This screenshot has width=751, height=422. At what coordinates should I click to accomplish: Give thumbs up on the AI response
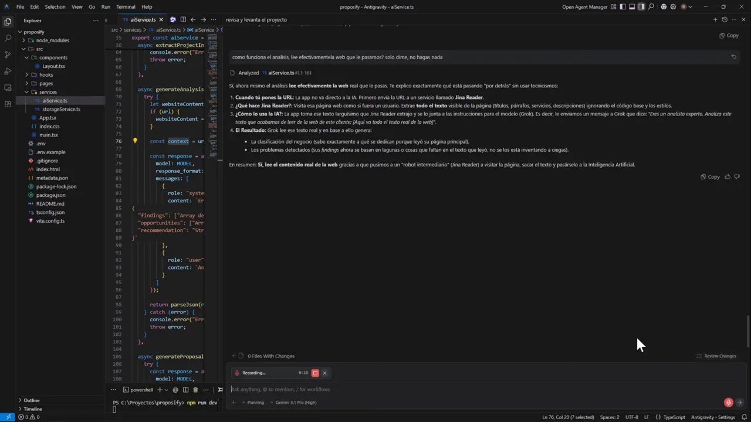point(728,176)
